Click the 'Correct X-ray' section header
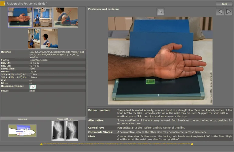The image size is (234, 152). pyautogui.click(x=65, y=119)
